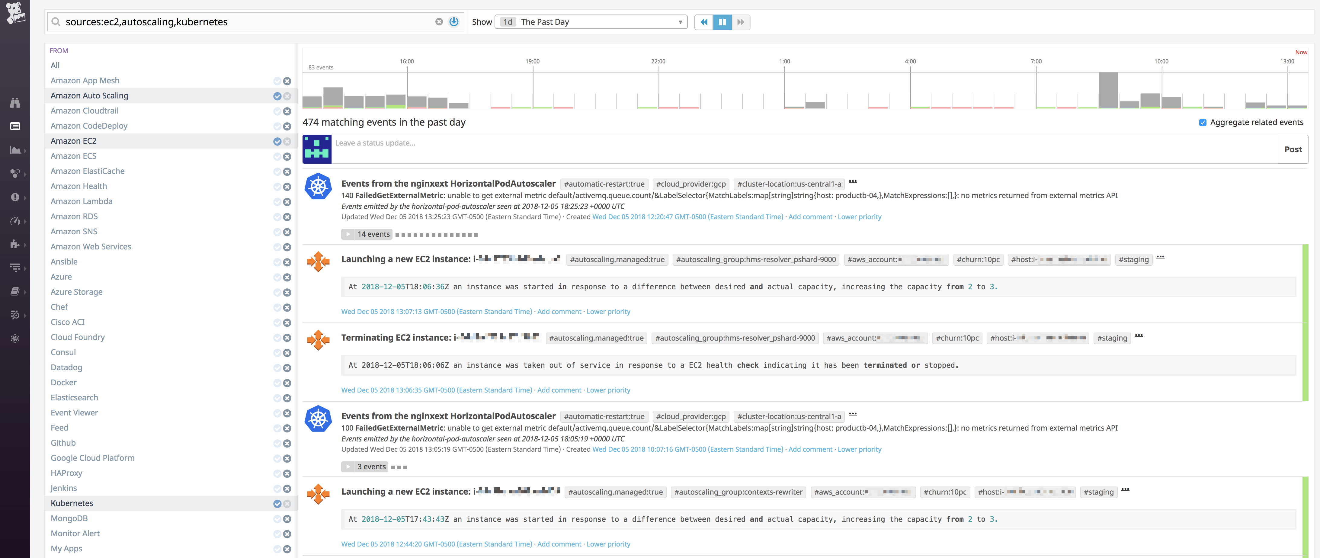Select Amazon RDS from the sources list
This screenshot has height=558, width=1320.
pos(74,216)
